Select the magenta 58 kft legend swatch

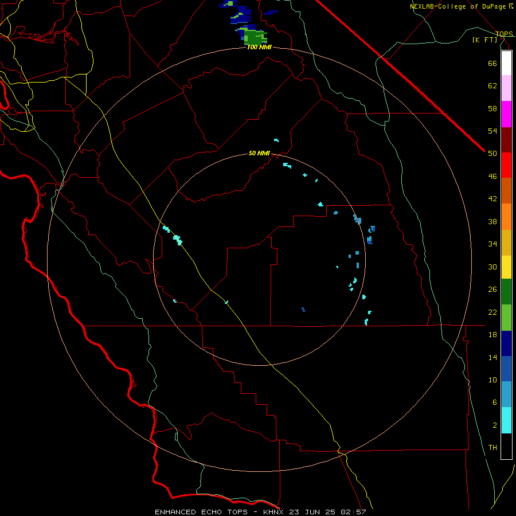506,114
